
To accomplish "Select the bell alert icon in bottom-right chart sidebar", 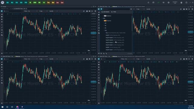I will (x=99, y=67).
